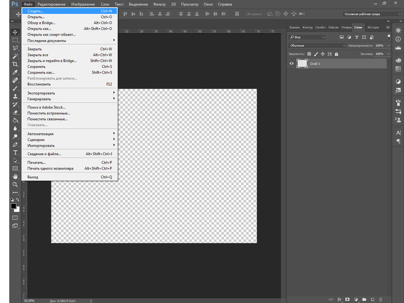The width and height of the screenshot is (404, 303).
Task: Click the delete layer trash icon
Action: 381,299
